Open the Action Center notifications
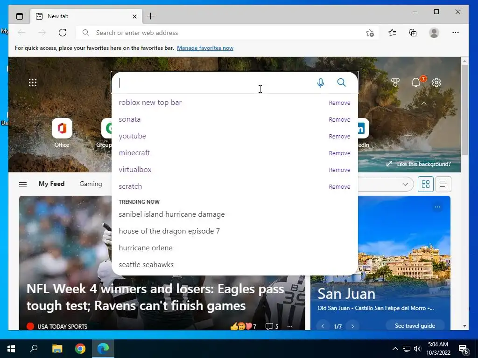 point(464,349)
